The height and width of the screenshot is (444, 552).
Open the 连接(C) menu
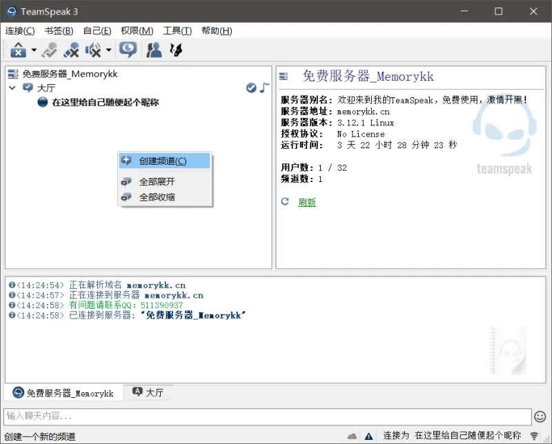click(20, 31)
